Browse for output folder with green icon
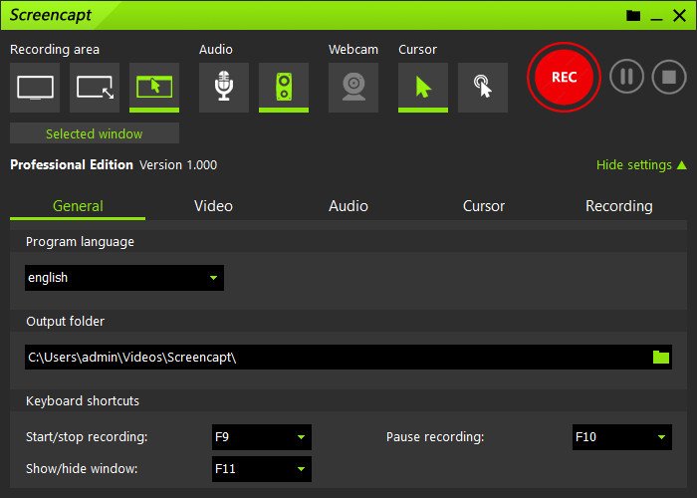697x498 pixels. [660, 358]
